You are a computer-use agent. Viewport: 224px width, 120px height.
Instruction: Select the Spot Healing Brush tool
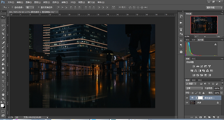click(3, 43)
